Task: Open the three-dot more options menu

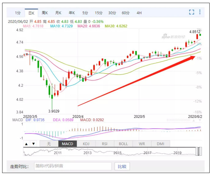Action: (x=200, y=12)
